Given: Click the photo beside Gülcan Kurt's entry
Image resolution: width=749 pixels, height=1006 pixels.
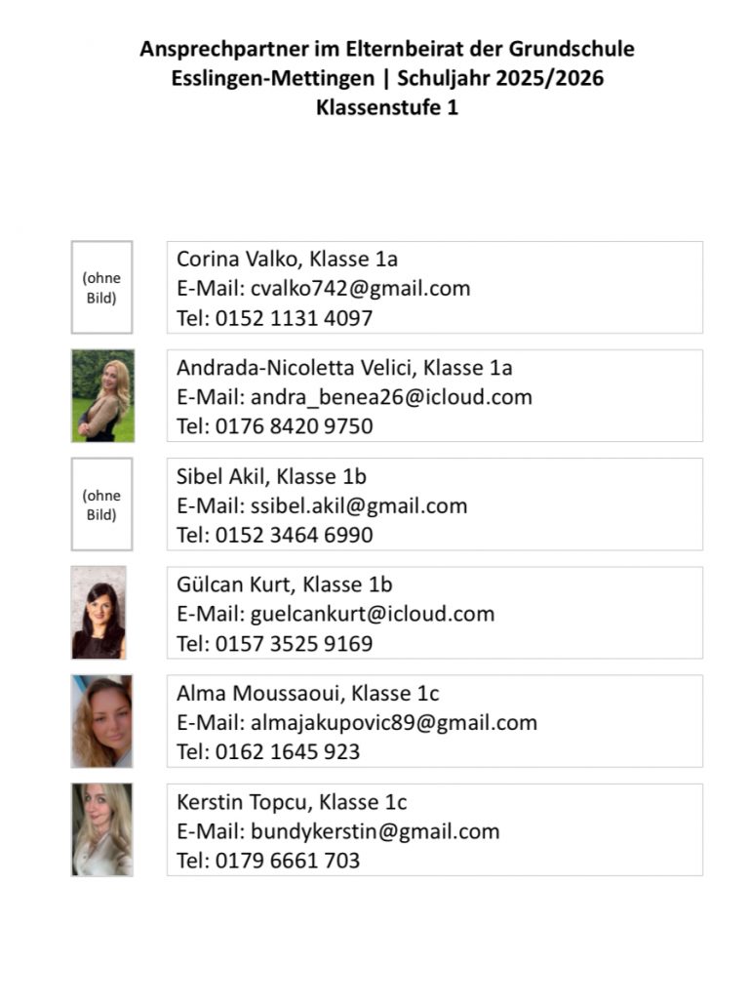Looking at the screenshot, I should (x=99, y=613).
